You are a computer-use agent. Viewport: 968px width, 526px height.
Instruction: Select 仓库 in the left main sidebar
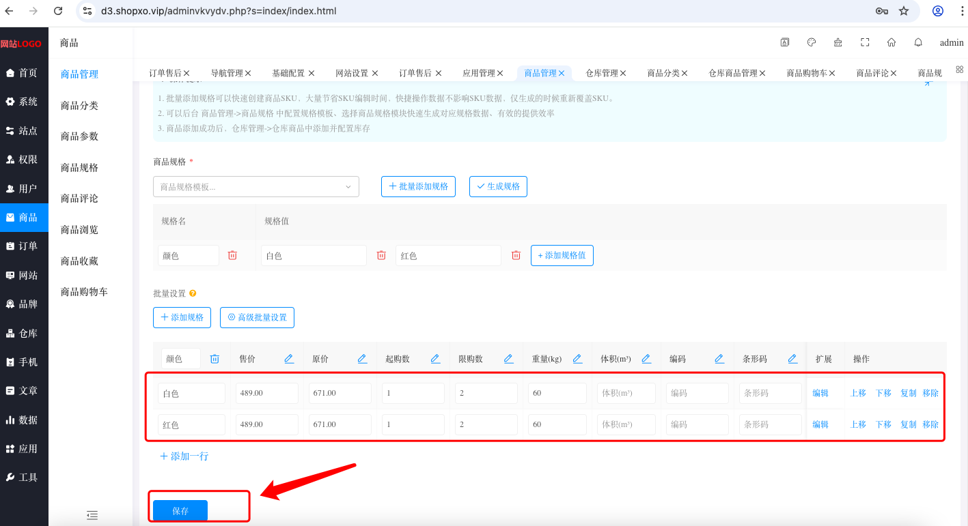click(x=24, y=334)
